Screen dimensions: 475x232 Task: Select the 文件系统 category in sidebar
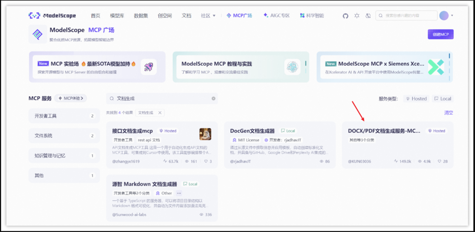64,136
